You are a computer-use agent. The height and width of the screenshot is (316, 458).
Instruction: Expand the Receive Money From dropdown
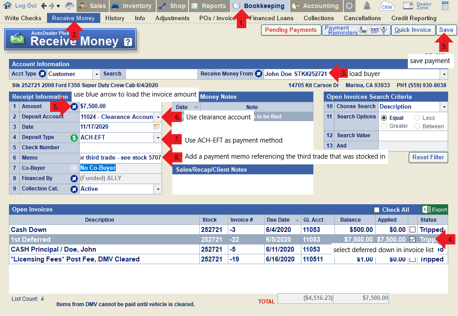pyautogui.click(x=444, y=74)
